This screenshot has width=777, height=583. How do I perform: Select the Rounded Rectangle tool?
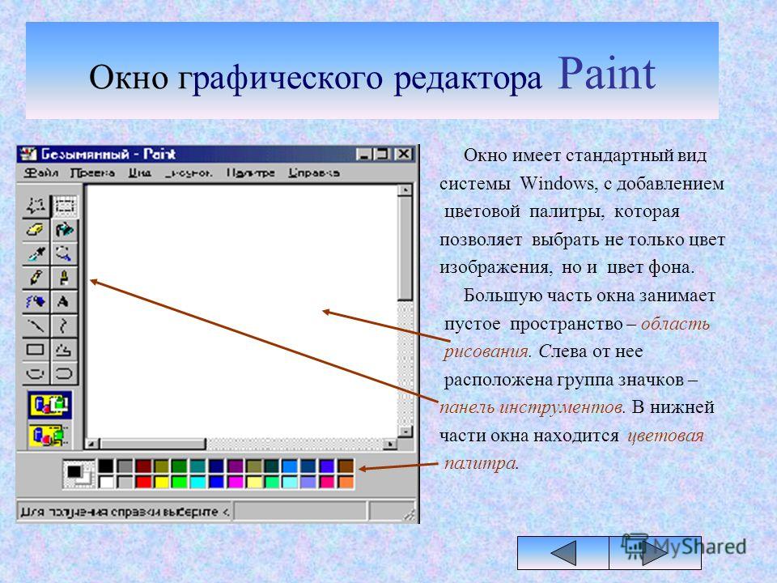click(x=64, y=372)
